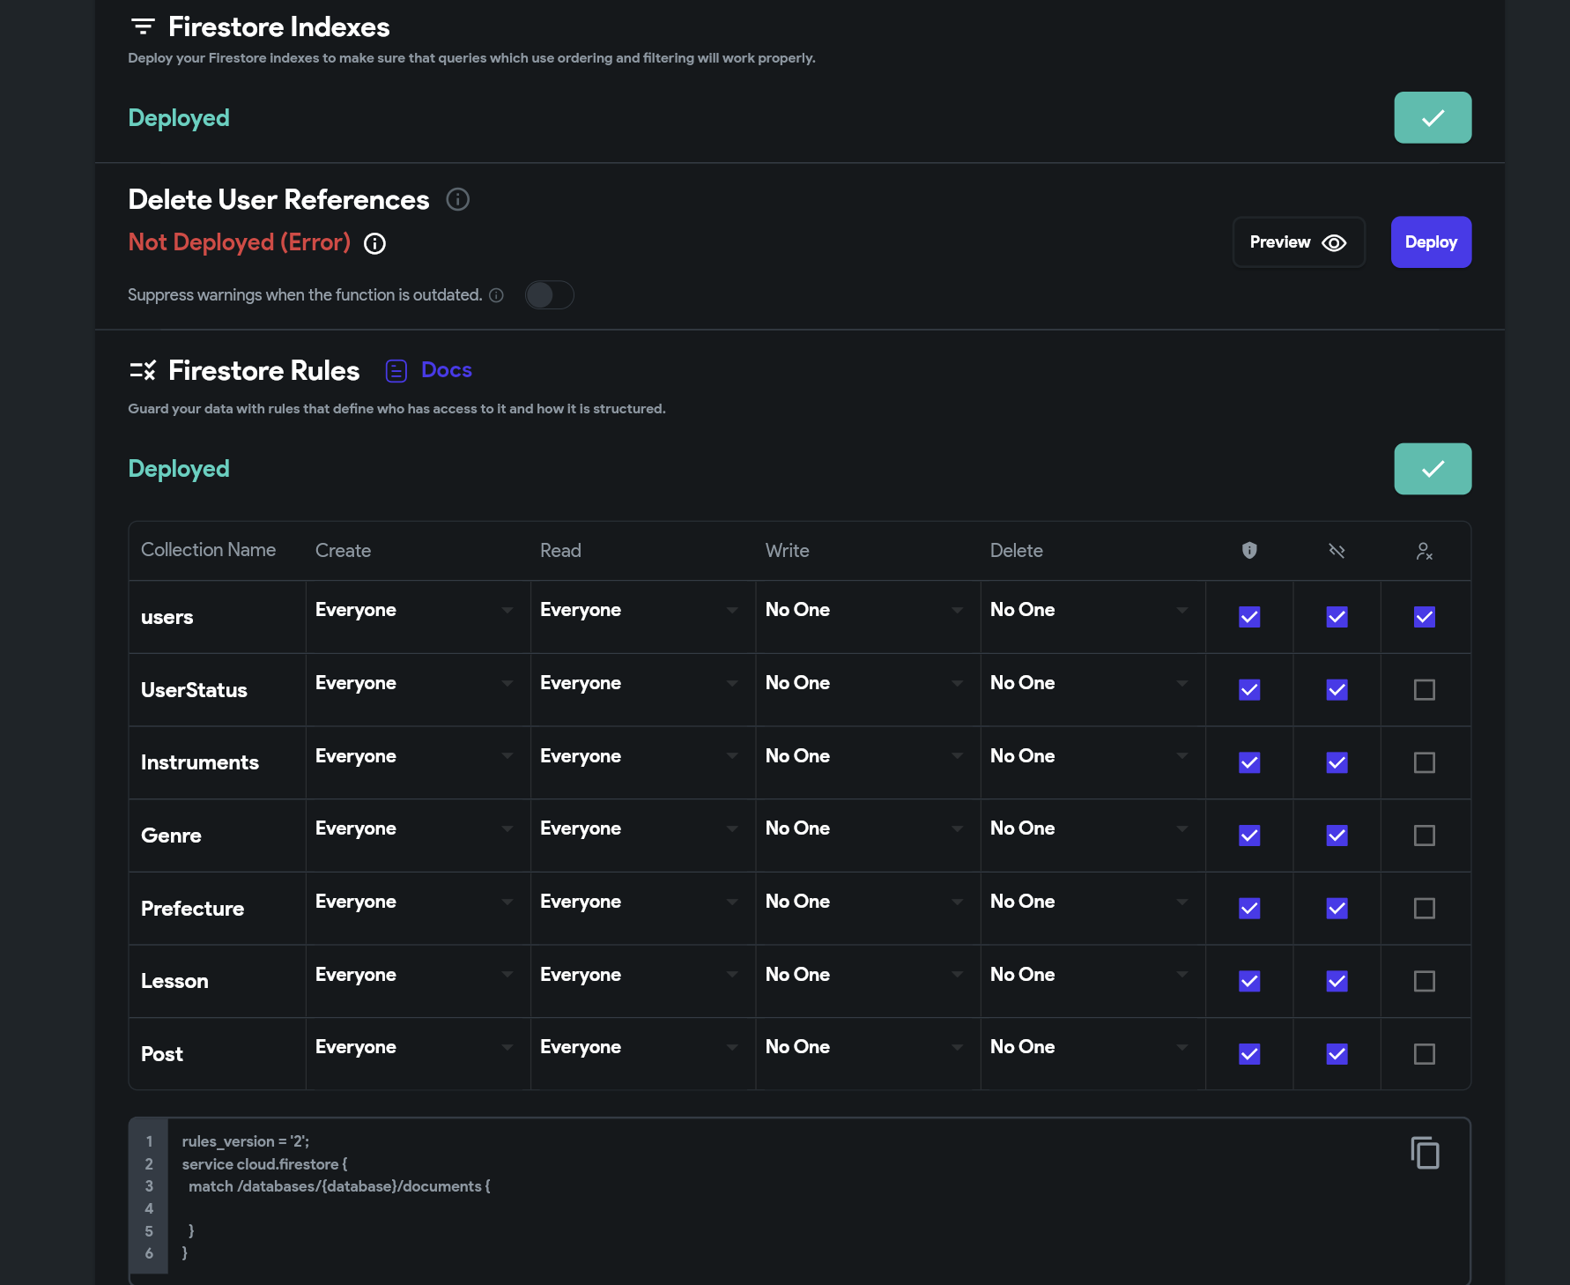Screen dimensions: 1570x1285
Task: Enable suppress outdated function warnings toggle
Action: coord(549,295)
